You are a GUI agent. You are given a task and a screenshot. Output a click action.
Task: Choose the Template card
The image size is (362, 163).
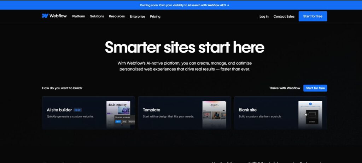(185, 113)
